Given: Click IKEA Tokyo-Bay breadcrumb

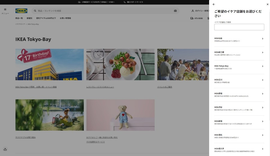Looking at the screenshot, I should pos(33,24).
